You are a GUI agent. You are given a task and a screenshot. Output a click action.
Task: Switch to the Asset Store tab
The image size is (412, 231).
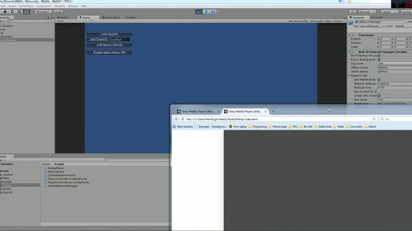111,17
